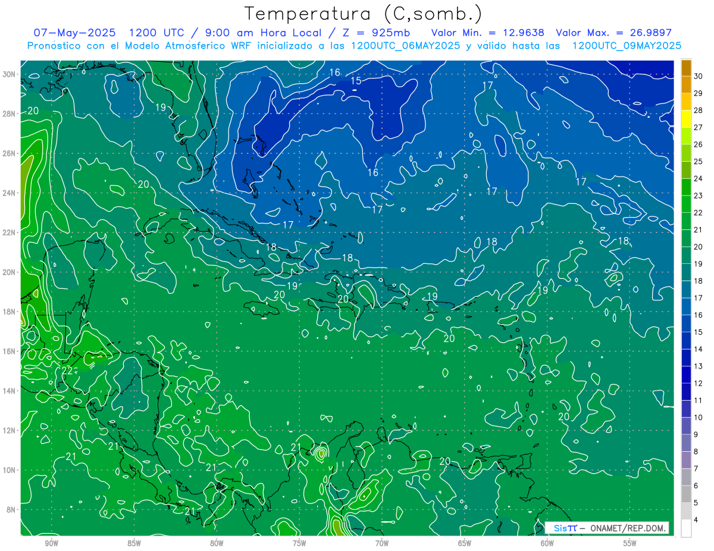714x551 pixels.
Task: Click the color bar scale label '8'
Action: [x=696, y=451]
